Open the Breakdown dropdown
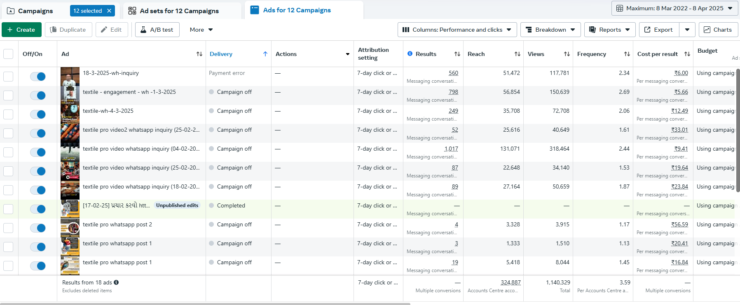Viewport: 740px width, 305px height. (x=550, y=30)
